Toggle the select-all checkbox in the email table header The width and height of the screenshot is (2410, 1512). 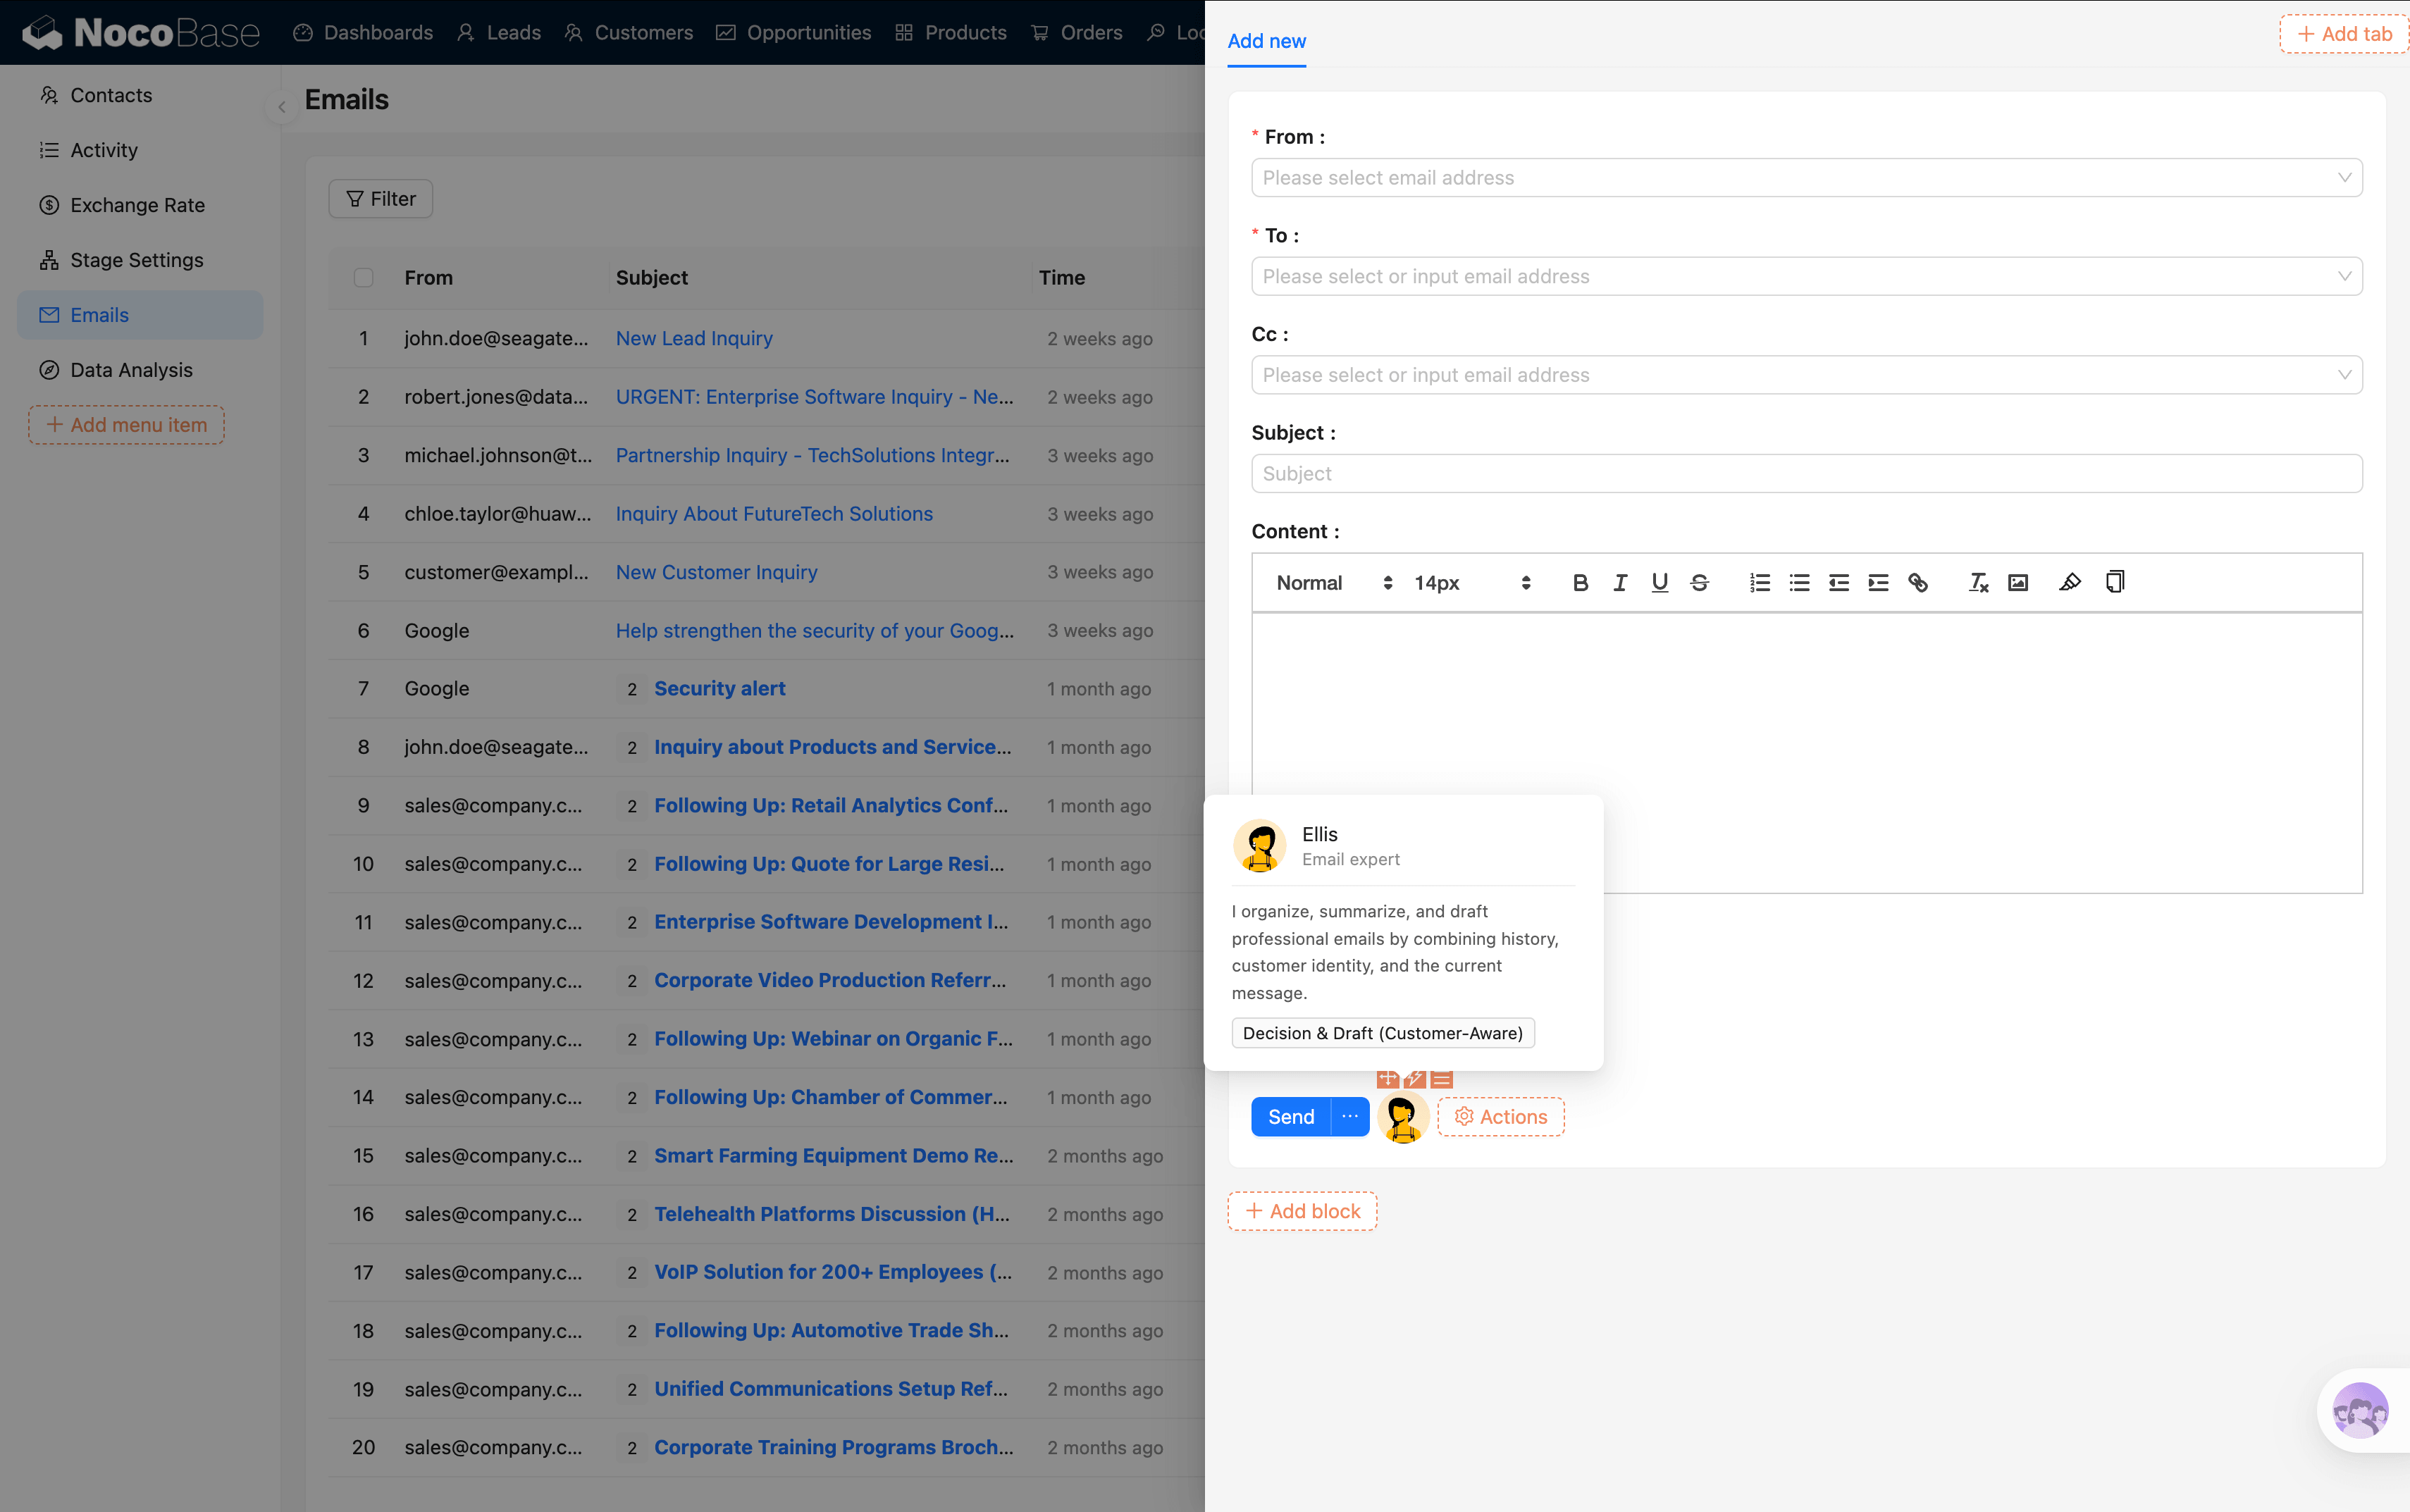(x=362, y=277)
